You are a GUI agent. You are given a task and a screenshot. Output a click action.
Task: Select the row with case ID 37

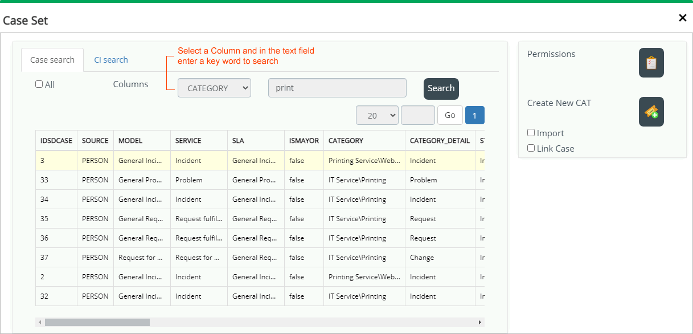tap(260, 258)
